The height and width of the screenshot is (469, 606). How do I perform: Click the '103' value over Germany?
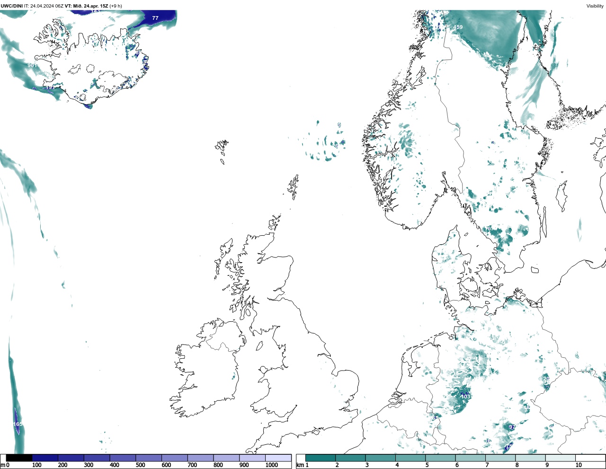tap(466, 397)
